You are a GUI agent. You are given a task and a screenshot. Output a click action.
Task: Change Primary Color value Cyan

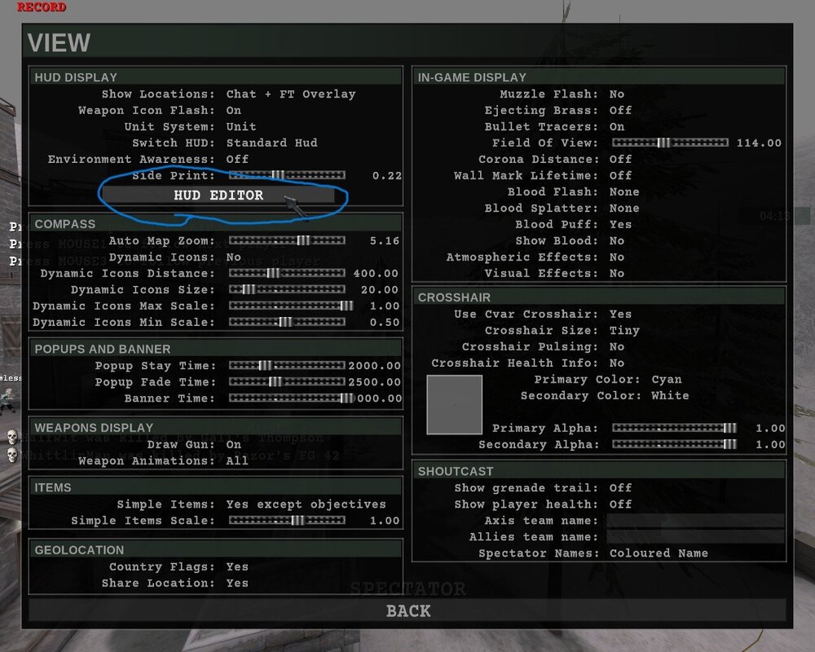(667, 379)
